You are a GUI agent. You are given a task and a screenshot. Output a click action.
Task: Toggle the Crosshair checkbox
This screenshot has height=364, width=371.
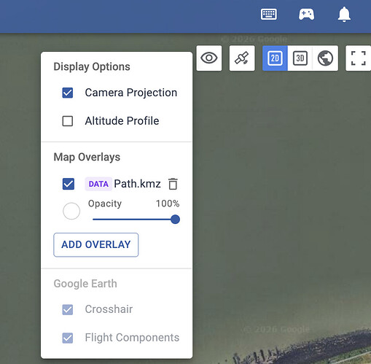[x=68, y=309]
